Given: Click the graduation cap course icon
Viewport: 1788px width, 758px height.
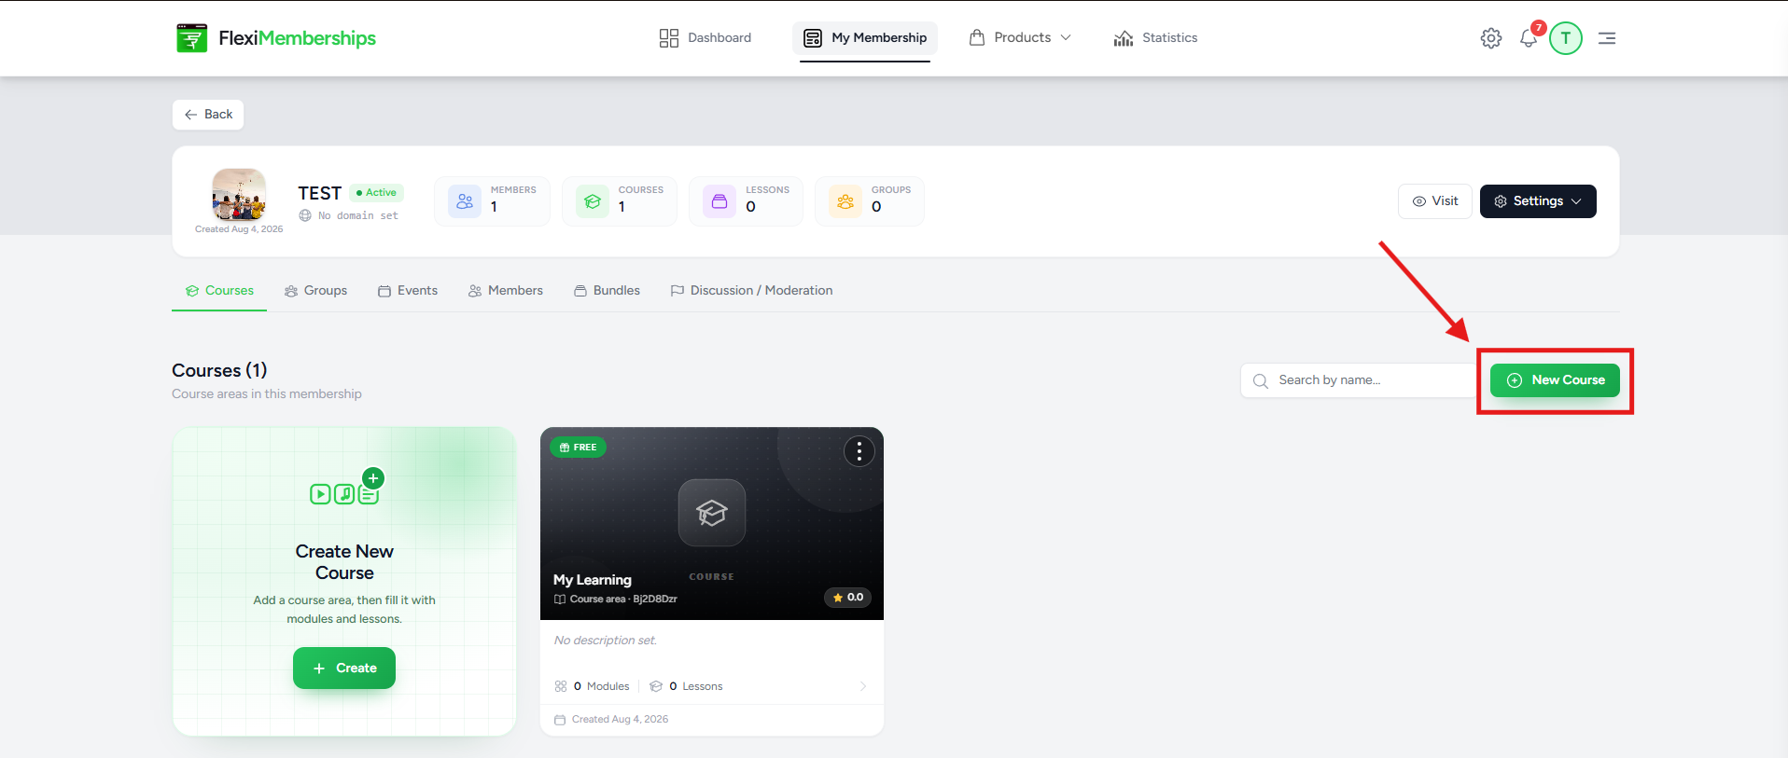Looking at the screenshot, I should [x=712, y=513].
